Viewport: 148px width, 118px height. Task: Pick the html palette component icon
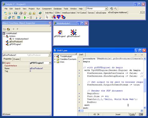click(x=59, y=17)
